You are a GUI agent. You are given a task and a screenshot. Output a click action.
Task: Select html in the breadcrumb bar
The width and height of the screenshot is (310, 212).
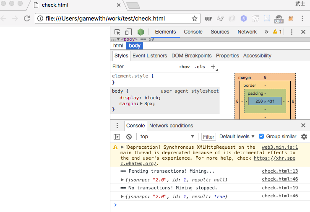118,46
